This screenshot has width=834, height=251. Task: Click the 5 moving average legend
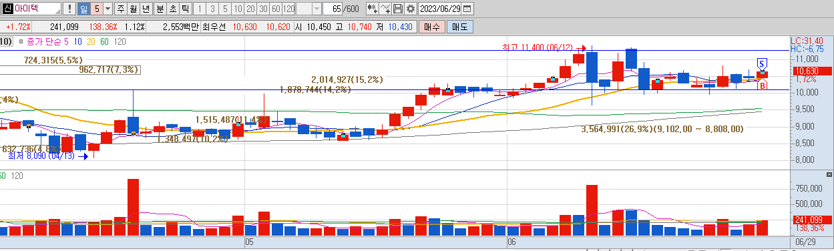[x=67, y=41]
